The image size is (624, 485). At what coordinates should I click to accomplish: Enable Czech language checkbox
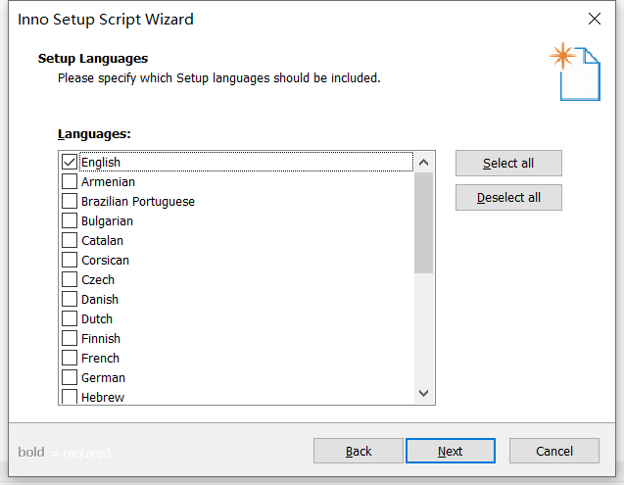pos(70,279)
